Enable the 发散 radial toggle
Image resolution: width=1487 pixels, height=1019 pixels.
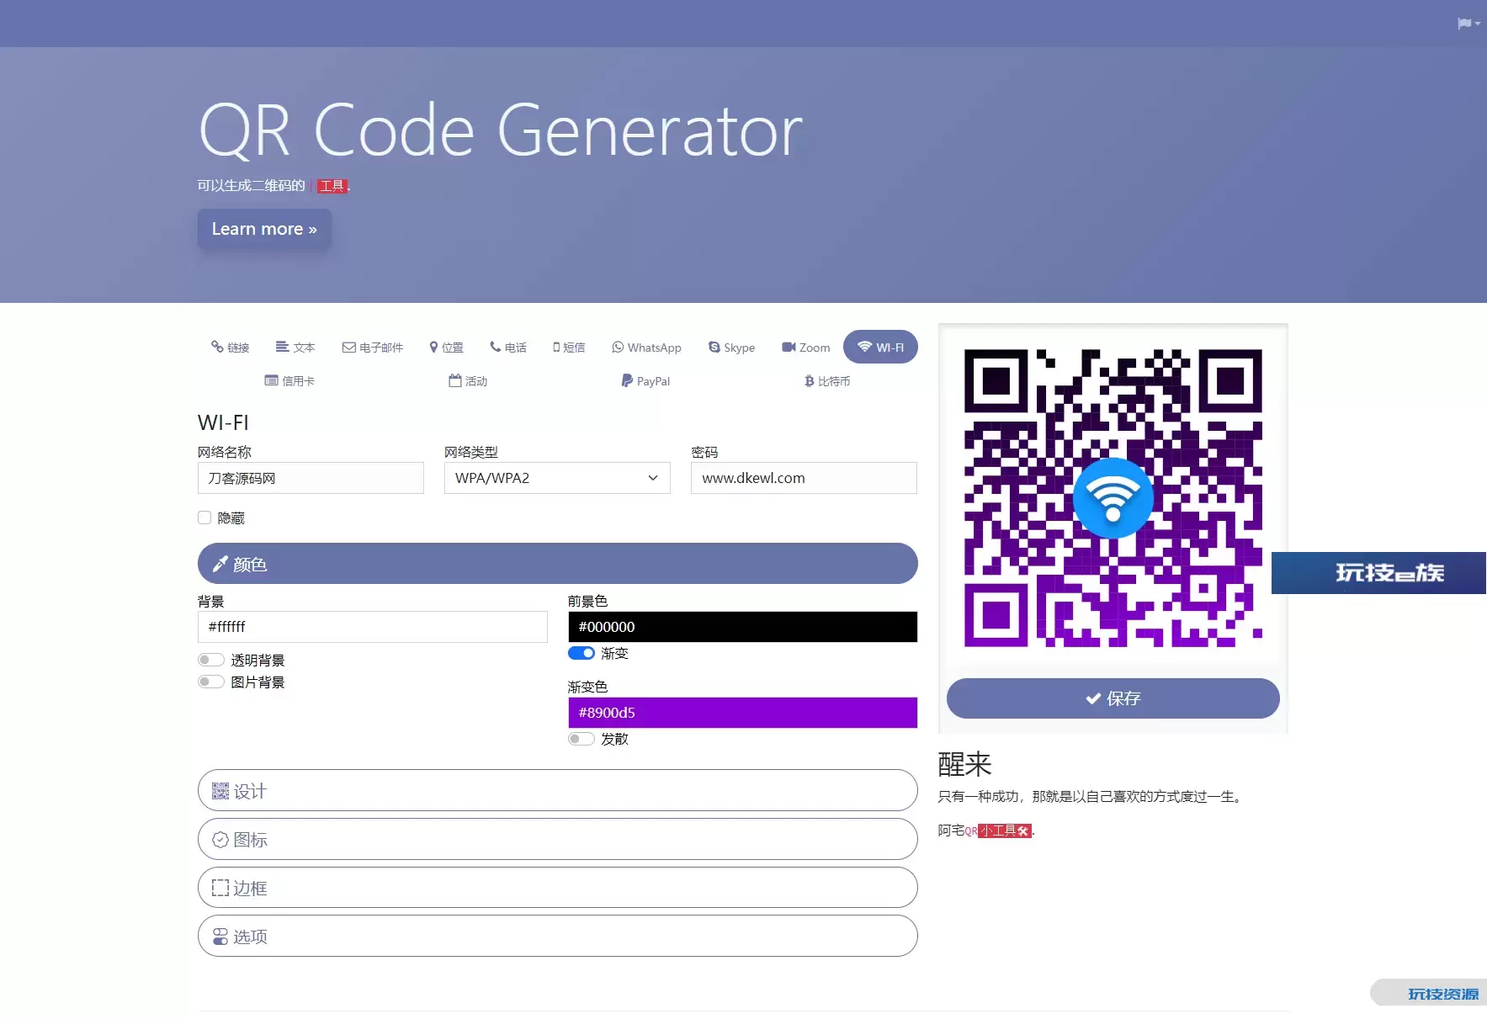point(582,739)
